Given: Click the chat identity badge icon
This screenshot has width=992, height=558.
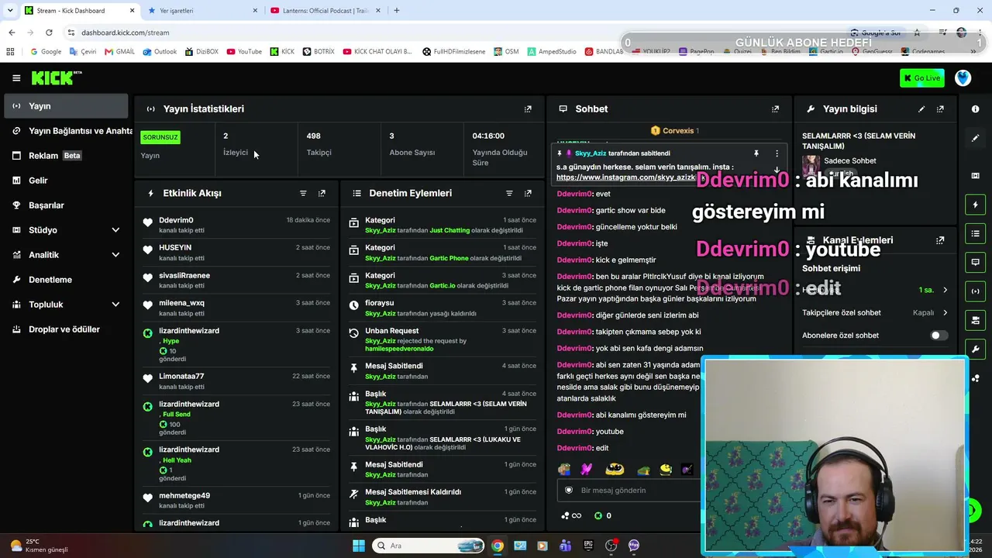Looking at the screenshot, I should coord(569,491).
